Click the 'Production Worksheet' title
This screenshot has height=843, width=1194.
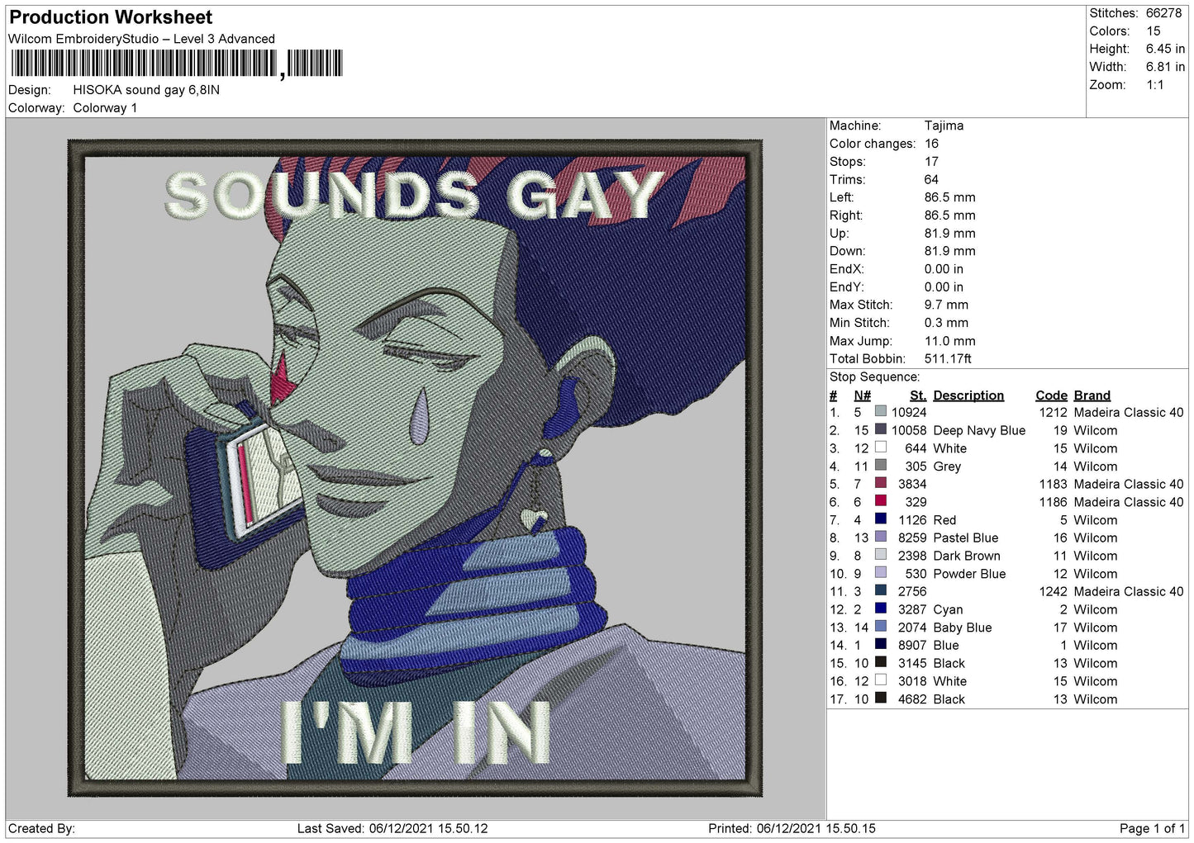[x=111, y=17]
